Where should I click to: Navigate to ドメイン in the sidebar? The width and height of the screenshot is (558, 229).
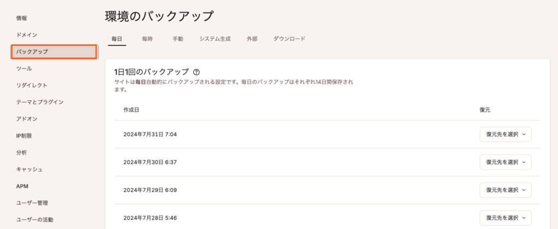point(27,35)
